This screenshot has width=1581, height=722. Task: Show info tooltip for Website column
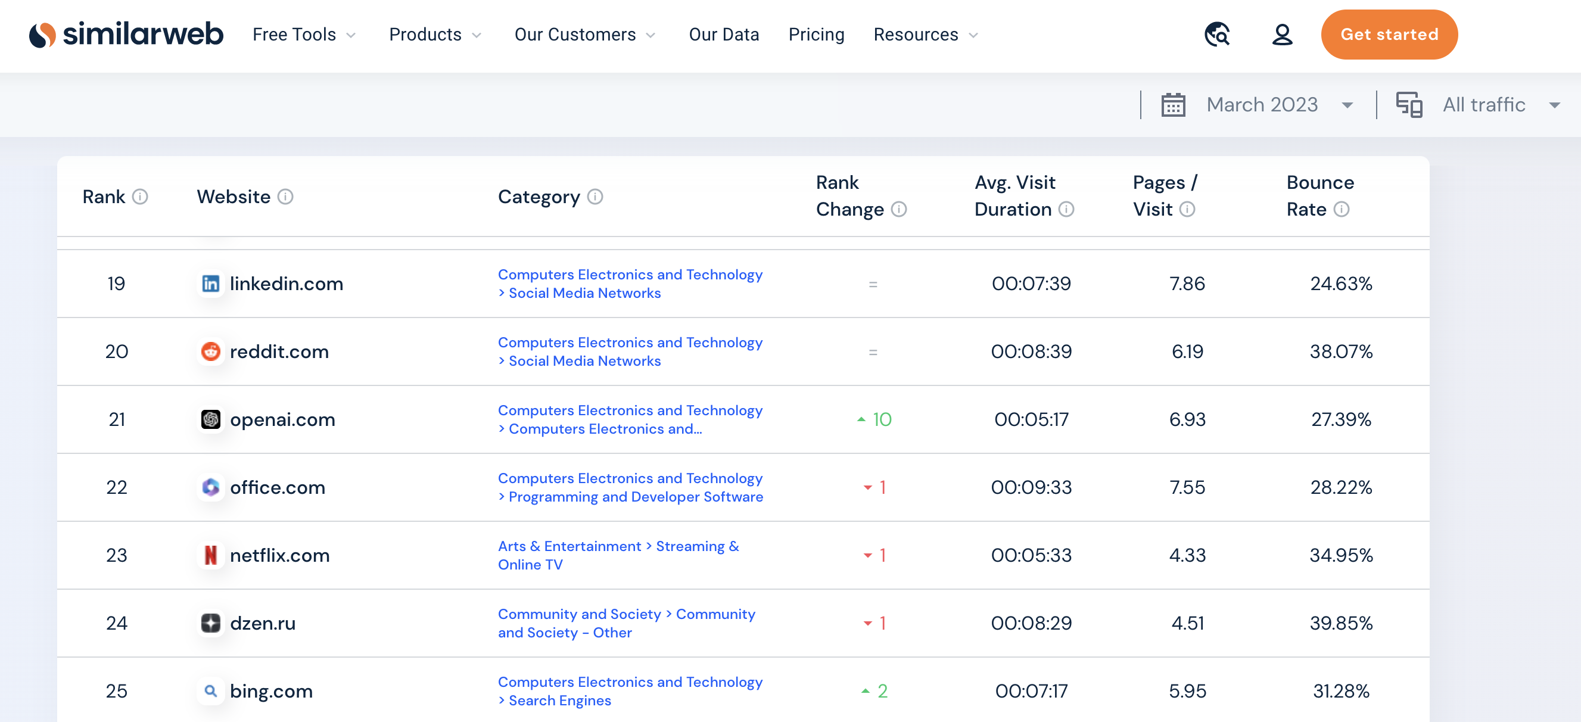coord(285,197)
